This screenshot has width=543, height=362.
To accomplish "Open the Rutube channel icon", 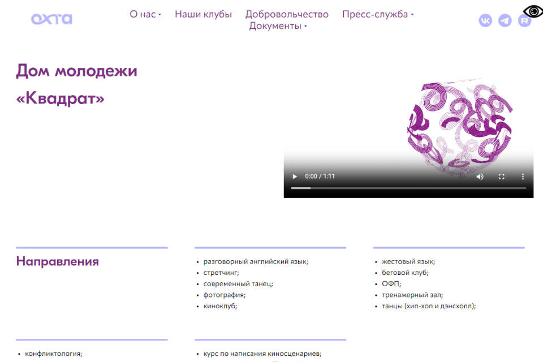I will [524, 20].
